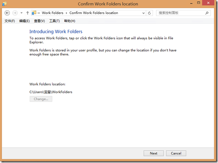
Task: Click the window icon in title bar
Action: [4, 4]
